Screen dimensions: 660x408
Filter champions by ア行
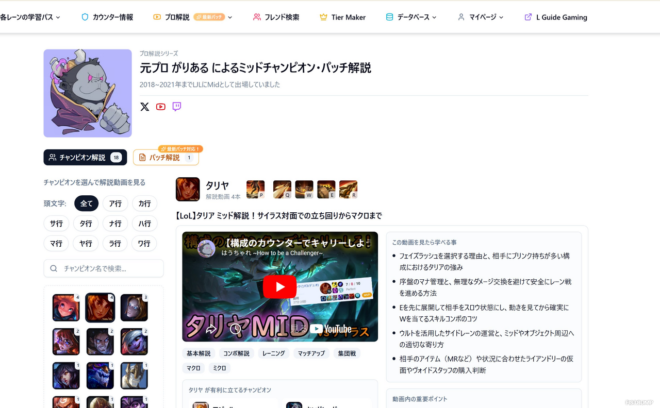(115, 203)
